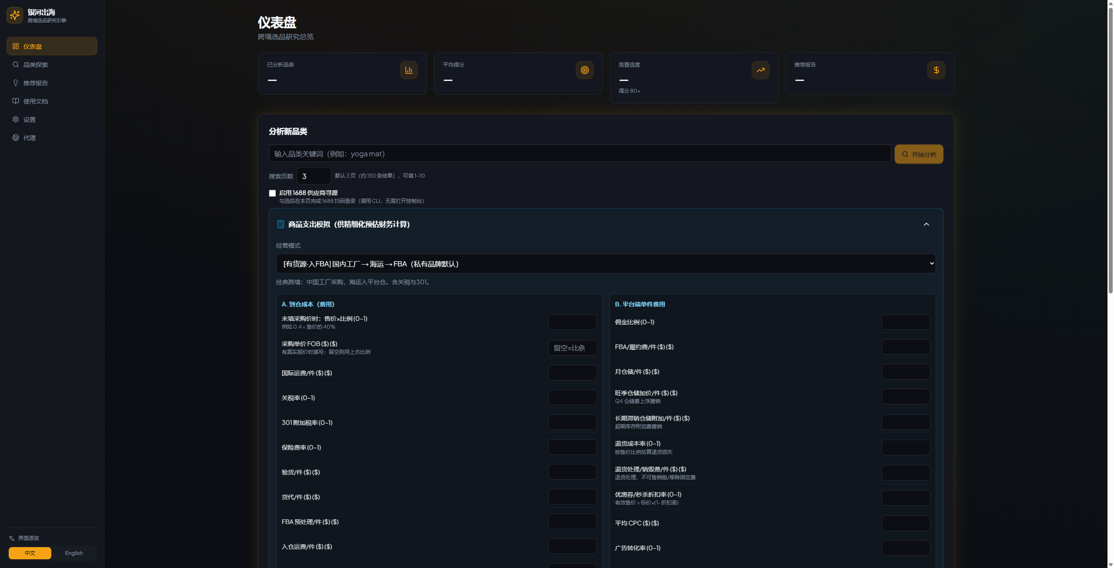
Task: Click the B. 平台端单件费用 heading
Action: [x=640, y=304]
